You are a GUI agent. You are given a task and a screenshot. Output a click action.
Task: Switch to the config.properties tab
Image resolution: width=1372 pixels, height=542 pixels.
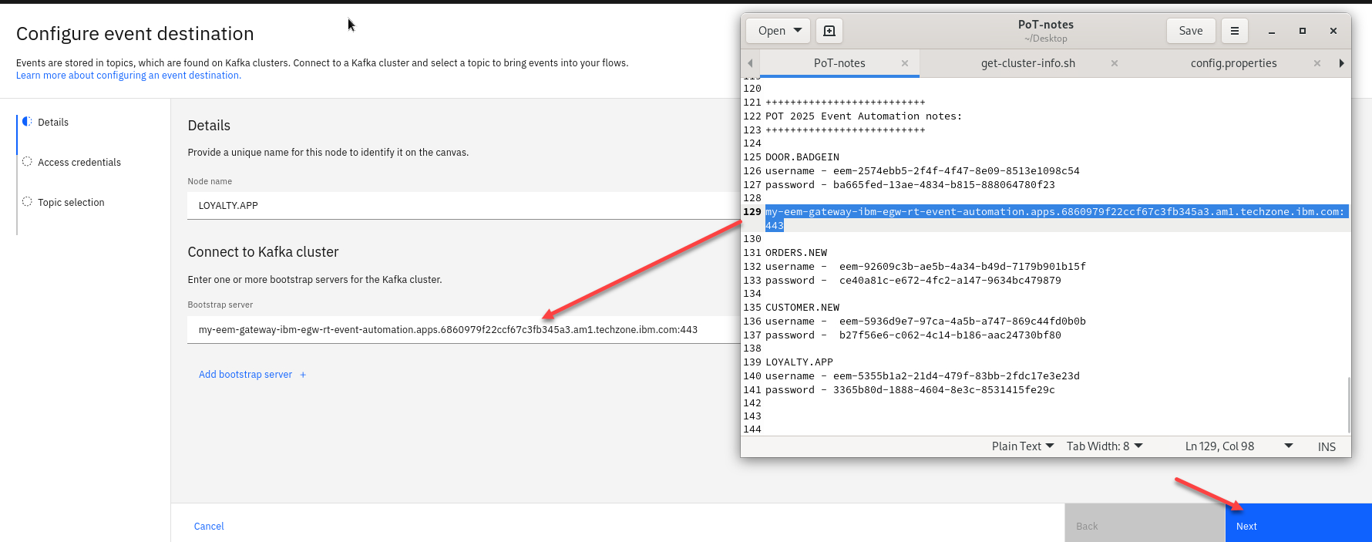click(x=1233, y=63)
